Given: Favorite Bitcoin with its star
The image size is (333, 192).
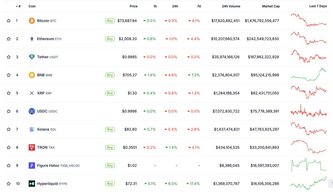Looking at the screenshot, I should pyautogui.click(x=9, y=21).
